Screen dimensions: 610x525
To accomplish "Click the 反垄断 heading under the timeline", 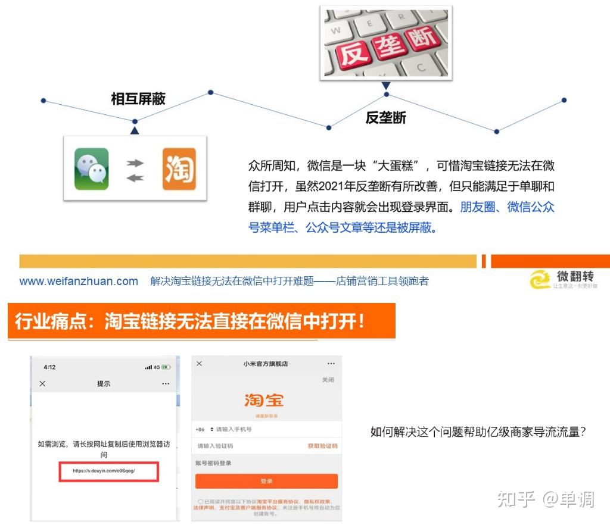I will (385, 117).
